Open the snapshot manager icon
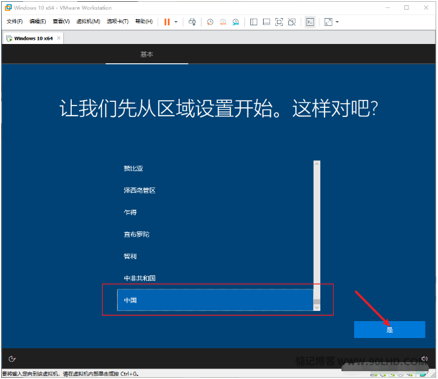This screenshot has height=379, width=438. tap(235, 22)
